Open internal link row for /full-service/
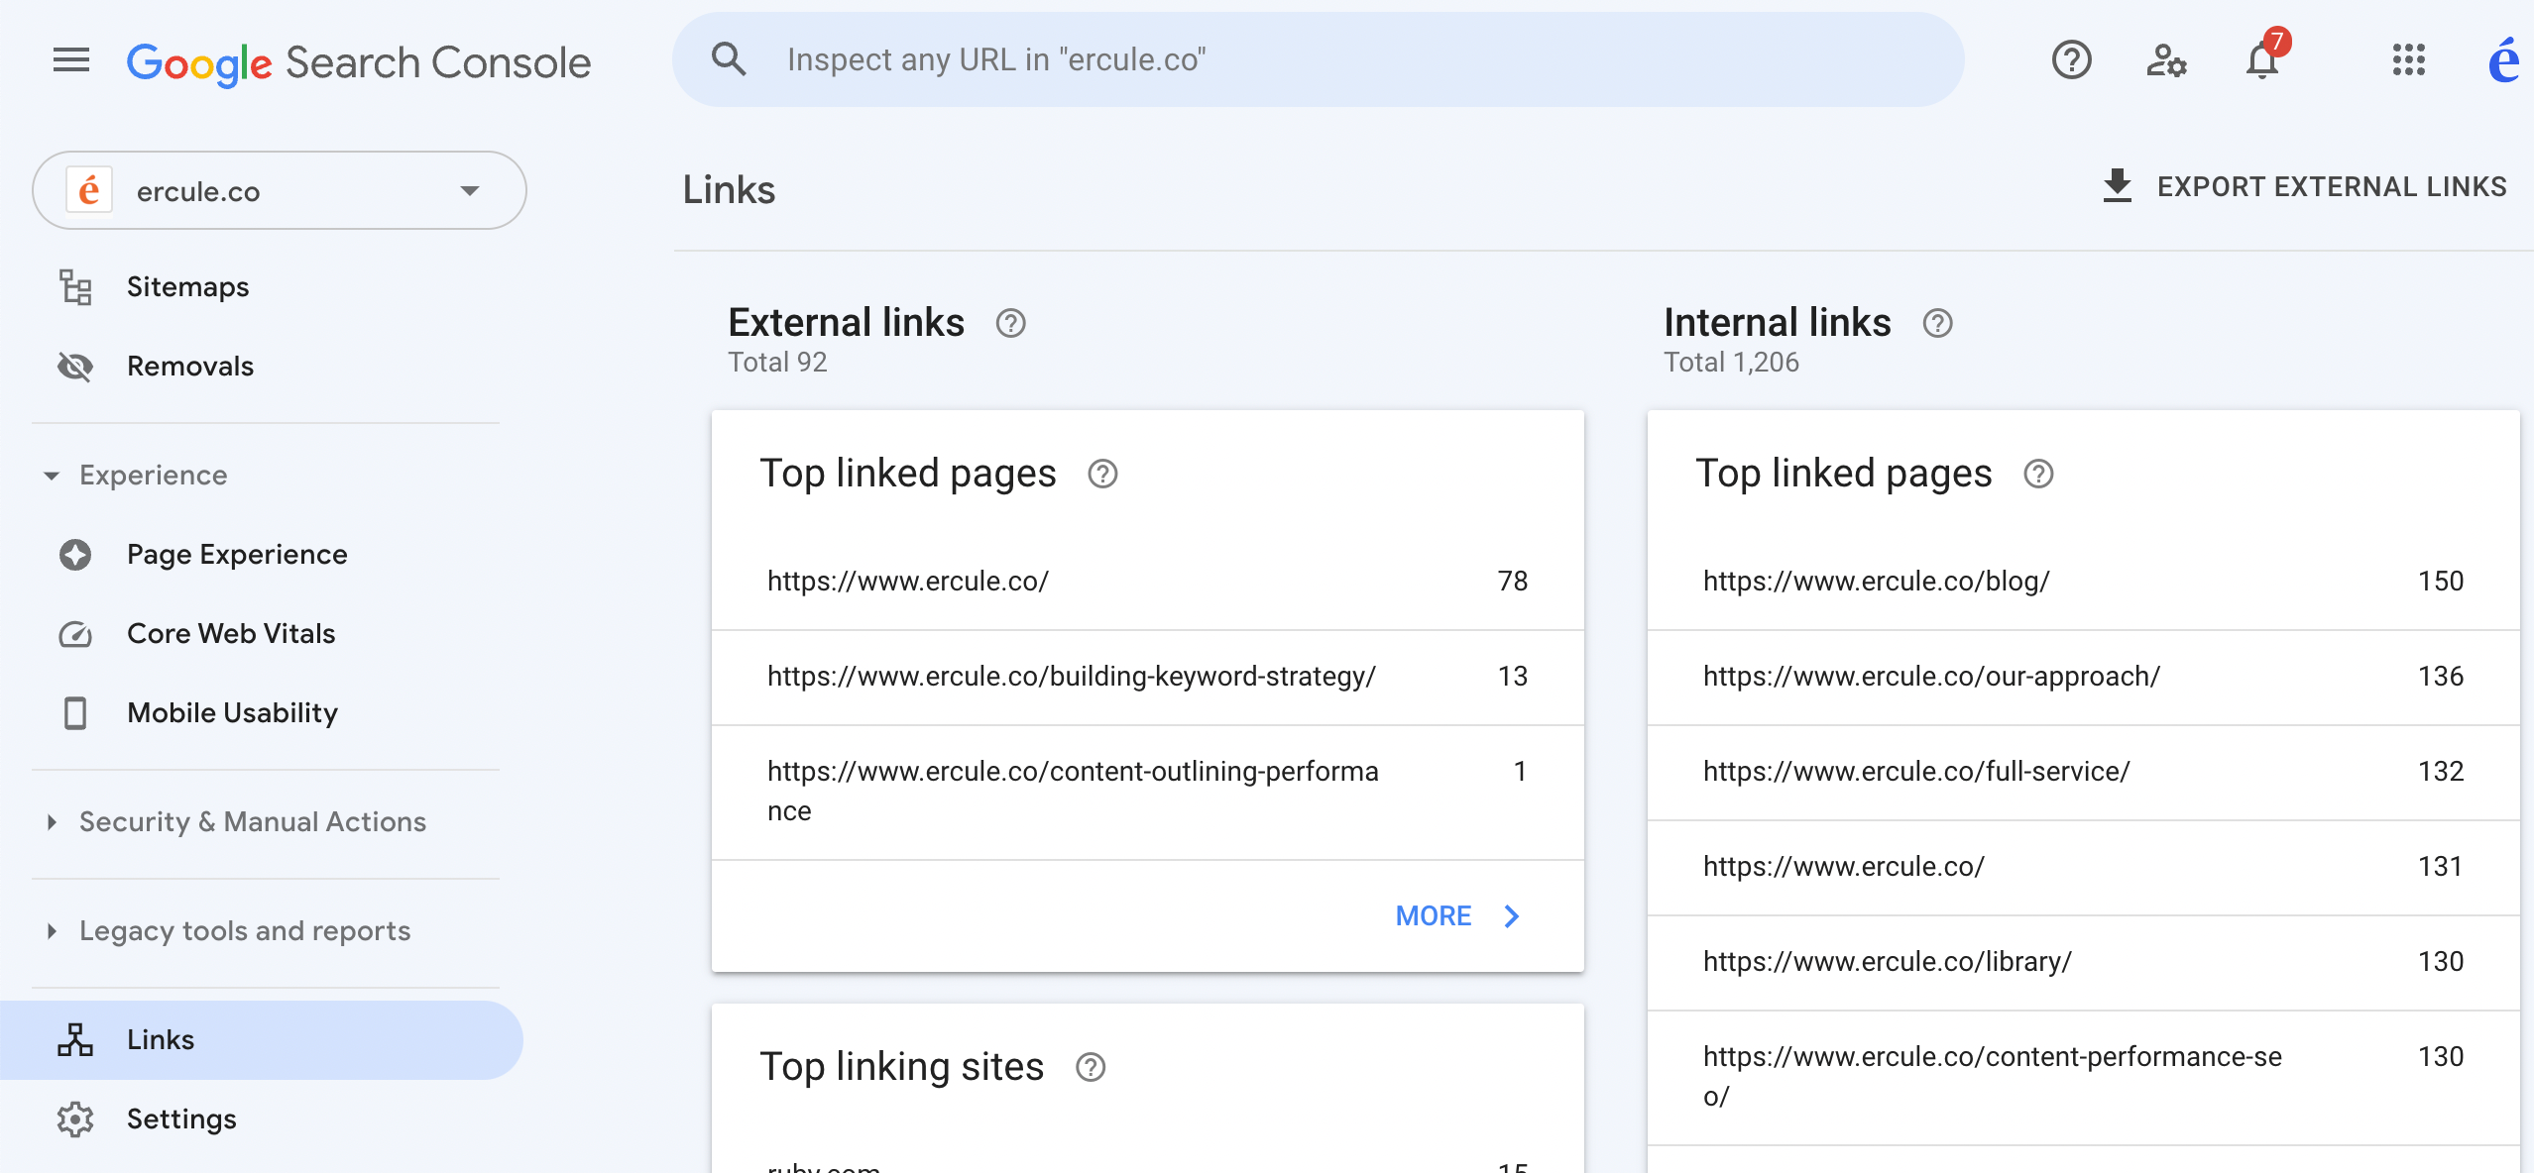 pos(2083,773)
